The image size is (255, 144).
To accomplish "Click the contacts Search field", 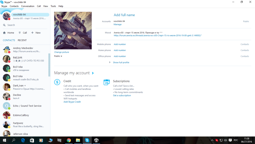I will 25,25.
